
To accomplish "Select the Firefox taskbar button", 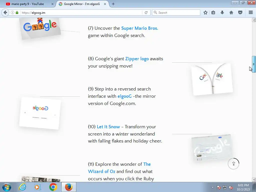I will pos(69,187).
